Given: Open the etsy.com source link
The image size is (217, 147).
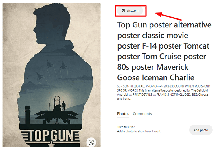Looking at the screenshot, I should pos(130,11).
